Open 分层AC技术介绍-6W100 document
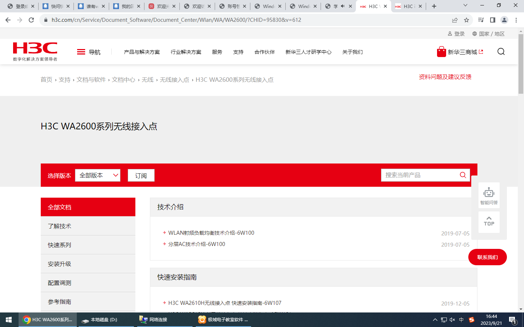 tap(196, 244)
